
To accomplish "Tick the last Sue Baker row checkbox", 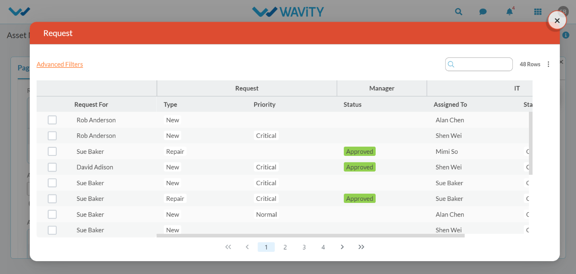I will [52, 230].
